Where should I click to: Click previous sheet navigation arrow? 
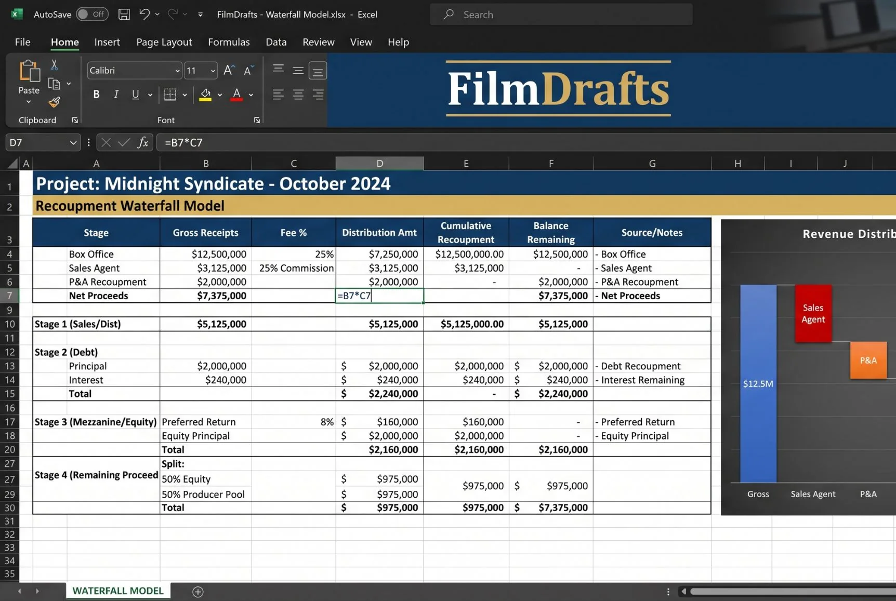[x=19, y=591]
